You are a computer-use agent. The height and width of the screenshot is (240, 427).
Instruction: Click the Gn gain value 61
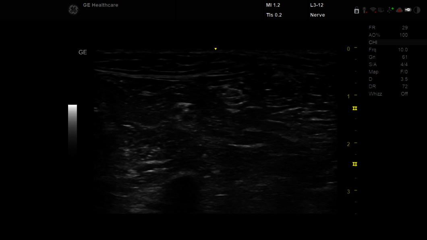tap(404, 57)
